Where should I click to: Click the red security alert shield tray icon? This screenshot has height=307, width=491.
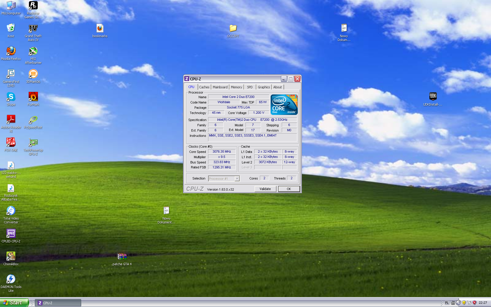coord(474,303)
